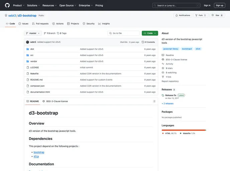Expand the Solutions menu
This screenshot has height=171, width=230.
(x=33, y=5)
